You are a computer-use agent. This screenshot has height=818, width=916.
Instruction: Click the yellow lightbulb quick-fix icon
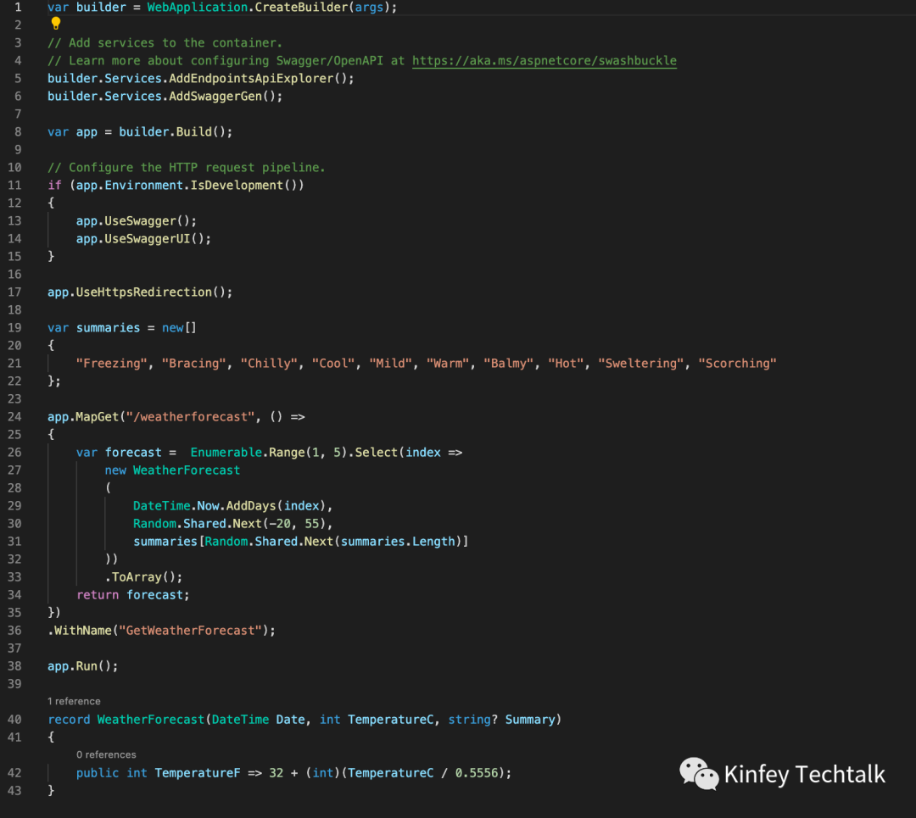(x=55, y=24)
